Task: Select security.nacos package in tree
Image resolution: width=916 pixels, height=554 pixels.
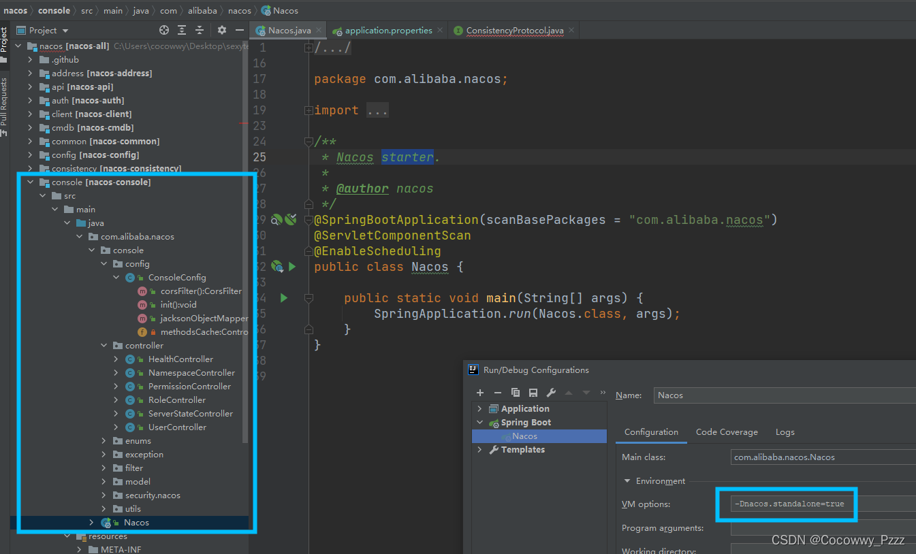Action: point(153,495)
